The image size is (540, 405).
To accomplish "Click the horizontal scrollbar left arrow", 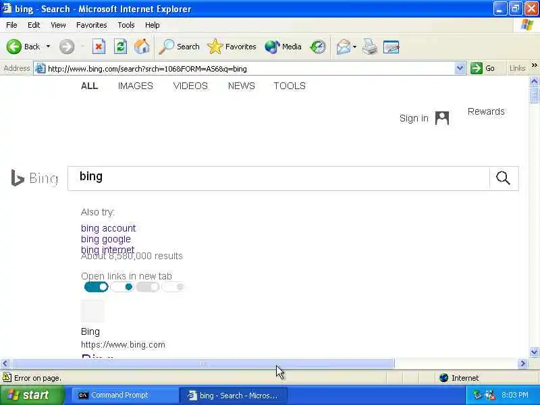I will pos(5,363).
